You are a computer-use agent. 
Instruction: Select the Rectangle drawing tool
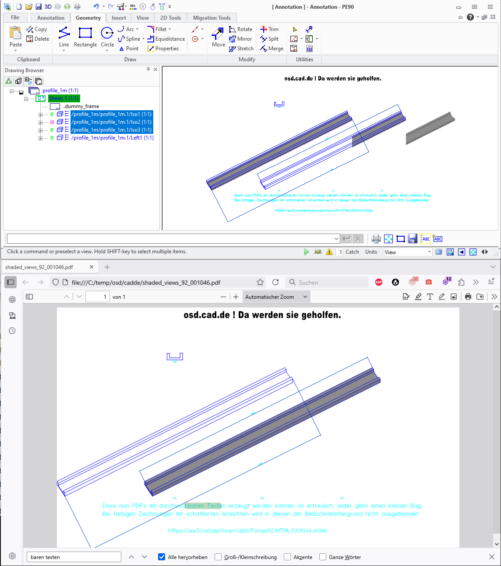coord(85,38)
